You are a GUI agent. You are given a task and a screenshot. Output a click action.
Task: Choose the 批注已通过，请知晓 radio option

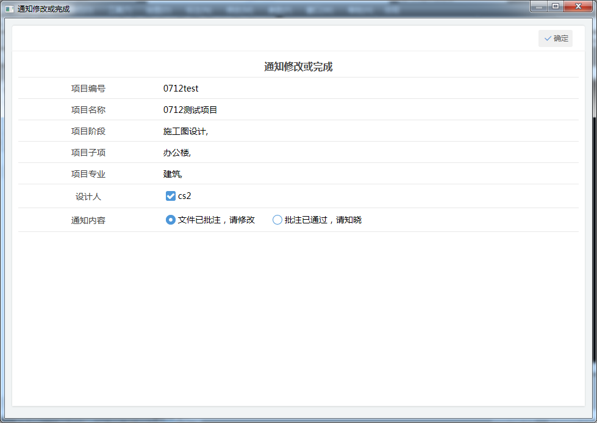pyautogui.click(x=277, y=220)
